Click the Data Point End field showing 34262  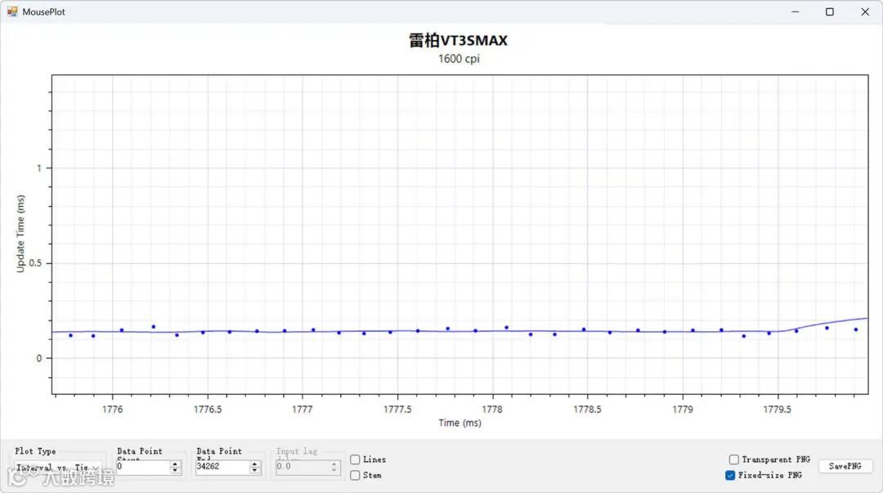click(222, 467)
